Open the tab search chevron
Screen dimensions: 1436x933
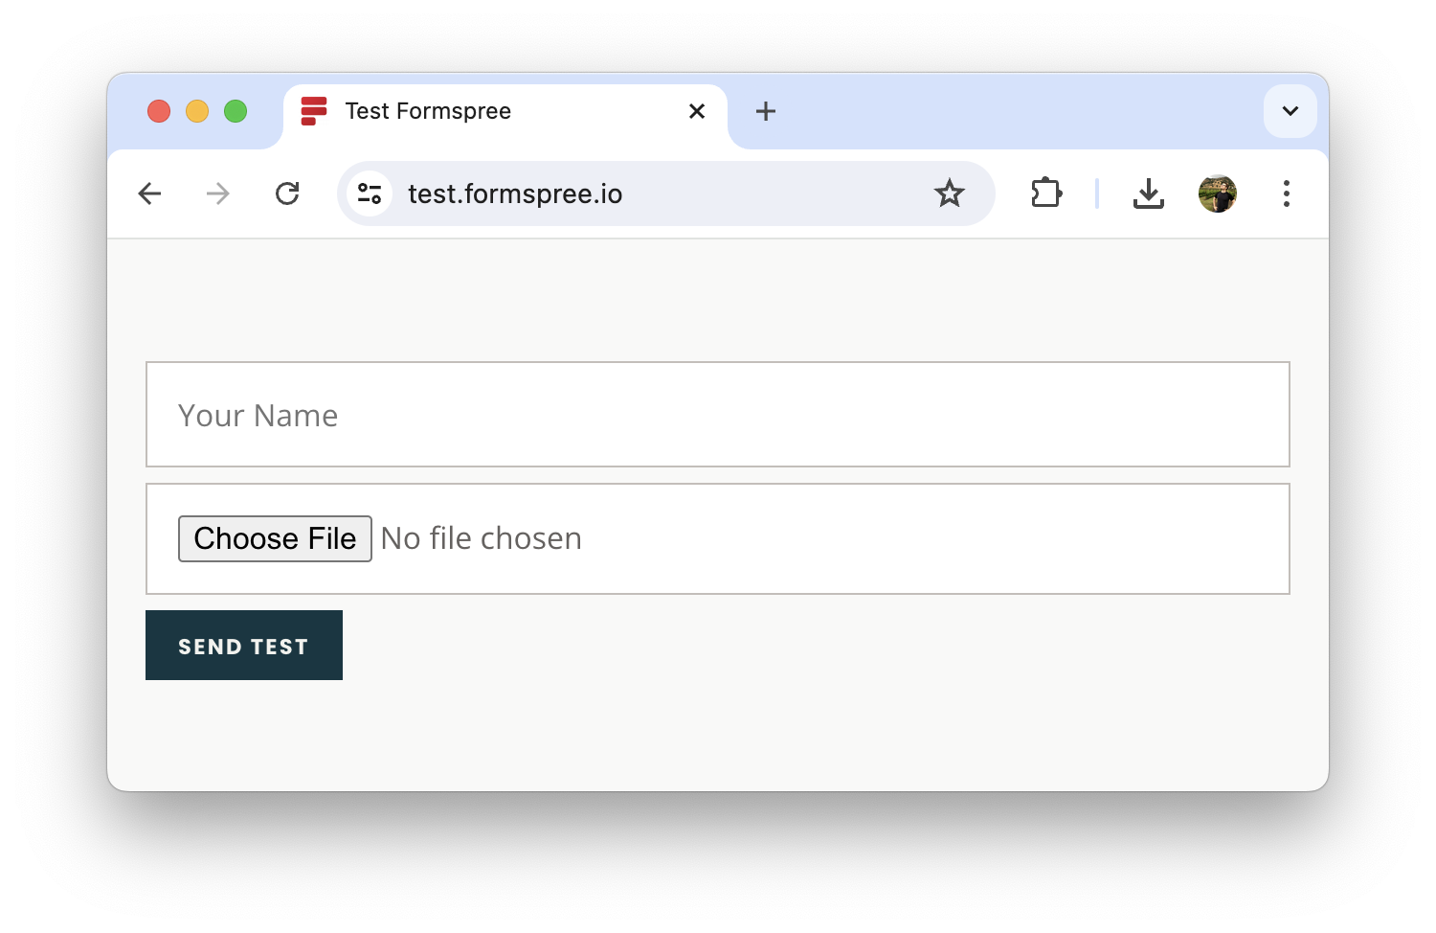(x=1290, y=111)
